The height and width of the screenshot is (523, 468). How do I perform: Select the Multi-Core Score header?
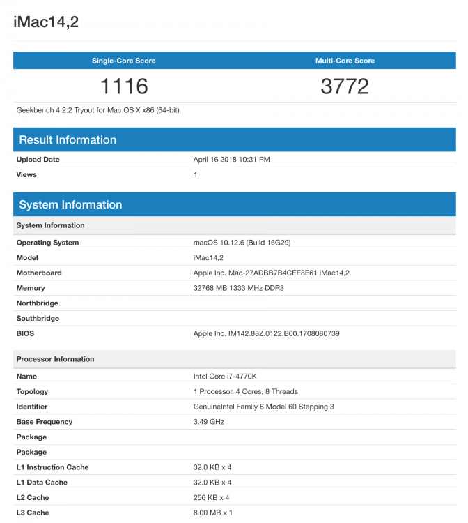[x=345, y=61]
